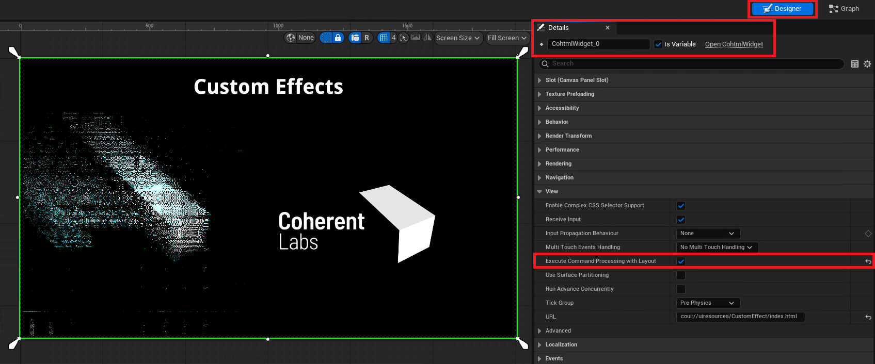Click diamond icon beside Input Propagation Behaviour
Image resolution: width=875 pixels, height=364 pixels.
pos(868,234)
